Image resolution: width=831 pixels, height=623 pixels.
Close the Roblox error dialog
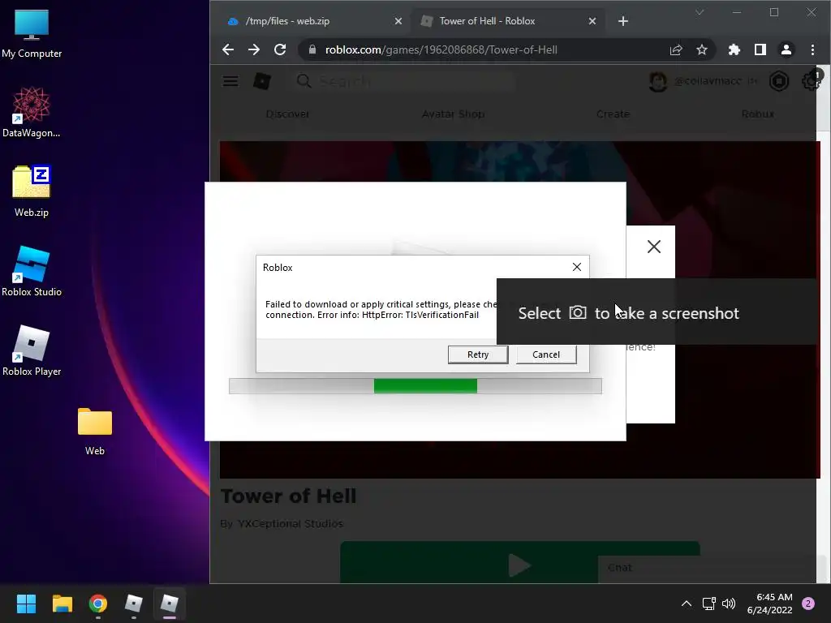[577, 267]
